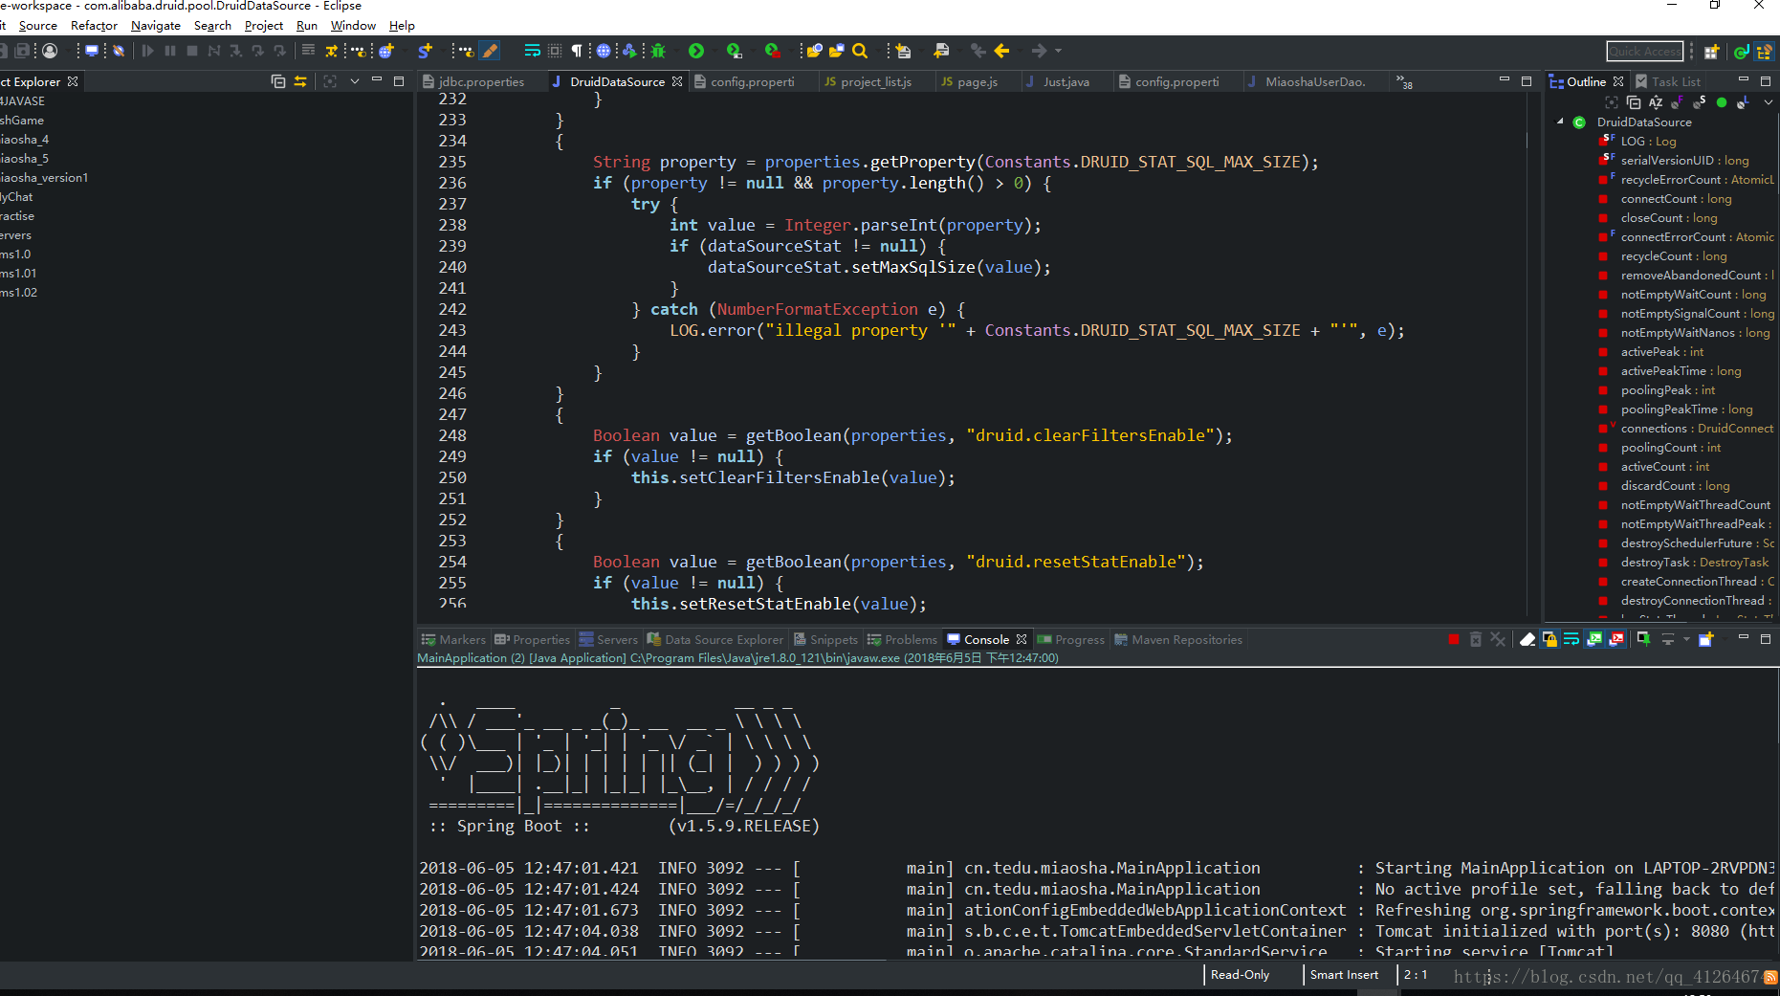1780x996 pixels.
Task: Open the Navigate menu
Action: tap(156, 26)
